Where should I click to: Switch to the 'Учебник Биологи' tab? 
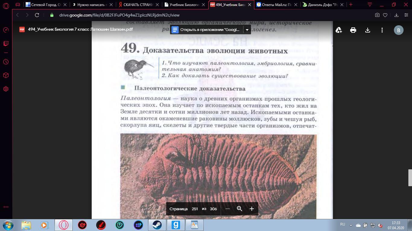point(185,5)
